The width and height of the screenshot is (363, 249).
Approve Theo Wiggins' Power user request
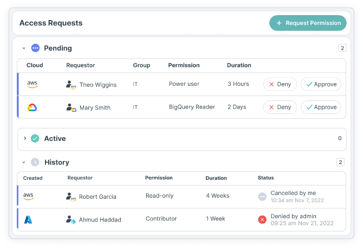pos(321,84)
